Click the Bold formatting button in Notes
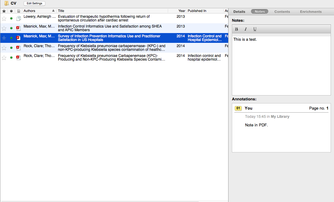Viewport: 334px width, 202px height. point(236,29)
